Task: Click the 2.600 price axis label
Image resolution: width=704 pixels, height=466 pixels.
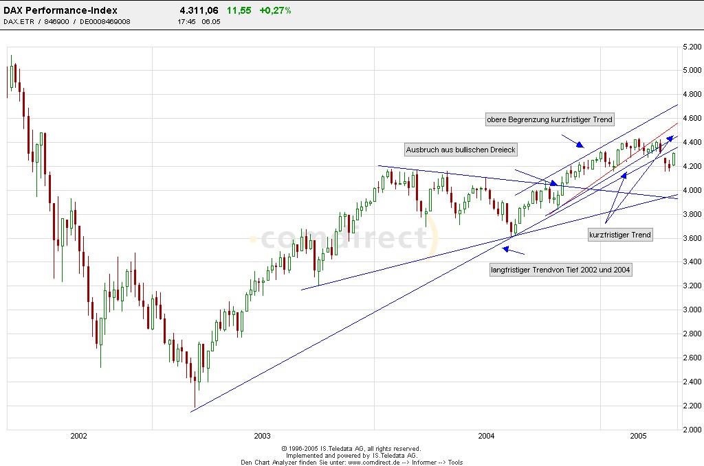Action: coord(692,358)
